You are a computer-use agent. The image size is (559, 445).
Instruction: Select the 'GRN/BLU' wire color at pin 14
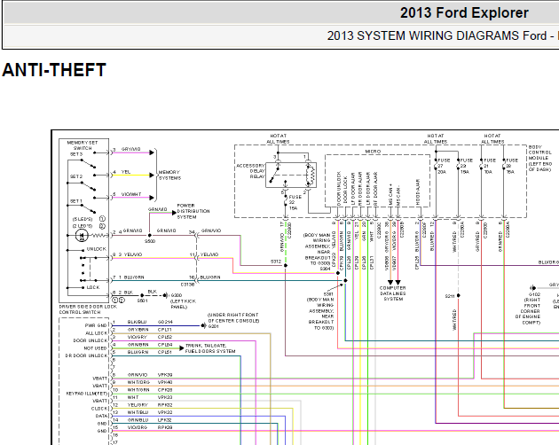pyautogui.click(x=138, y=420)
